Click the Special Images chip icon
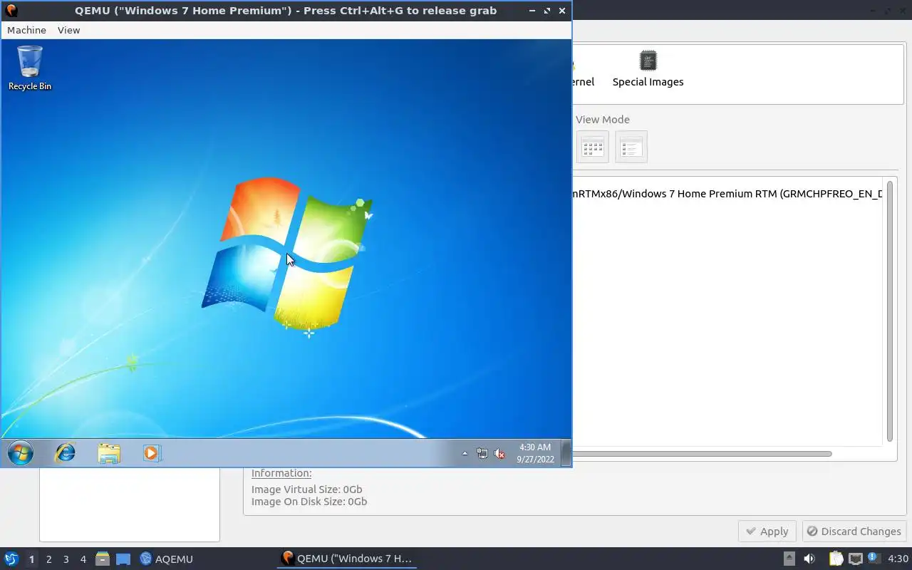This screenshot has height=570, width=912. click(x=648, y=61)
